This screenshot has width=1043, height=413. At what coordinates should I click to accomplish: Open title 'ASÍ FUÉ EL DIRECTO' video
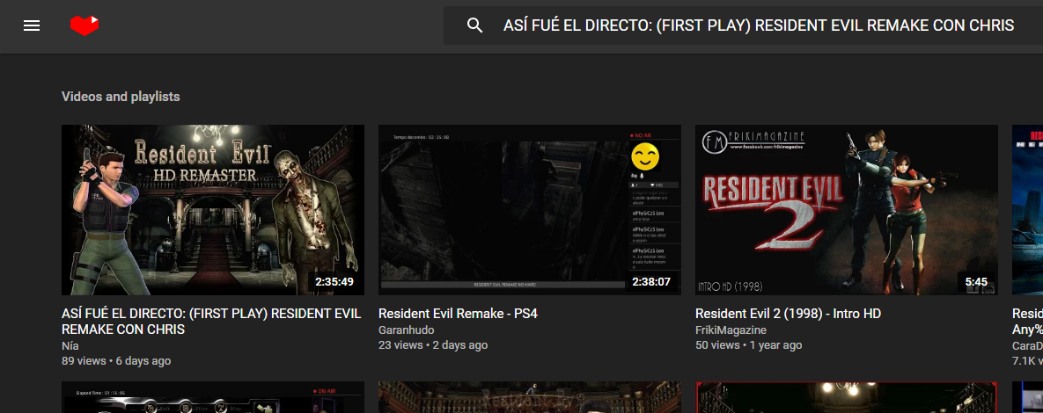(x=211, y=322)
